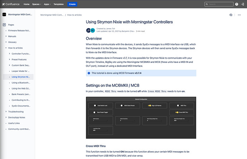
Task: Click the Confluence logo
Action: [x=11, y=4]
